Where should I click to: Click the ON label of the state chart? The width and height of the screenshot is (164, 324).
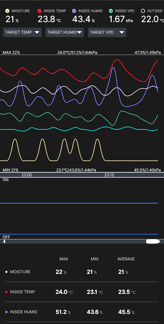tap(6, 180)
